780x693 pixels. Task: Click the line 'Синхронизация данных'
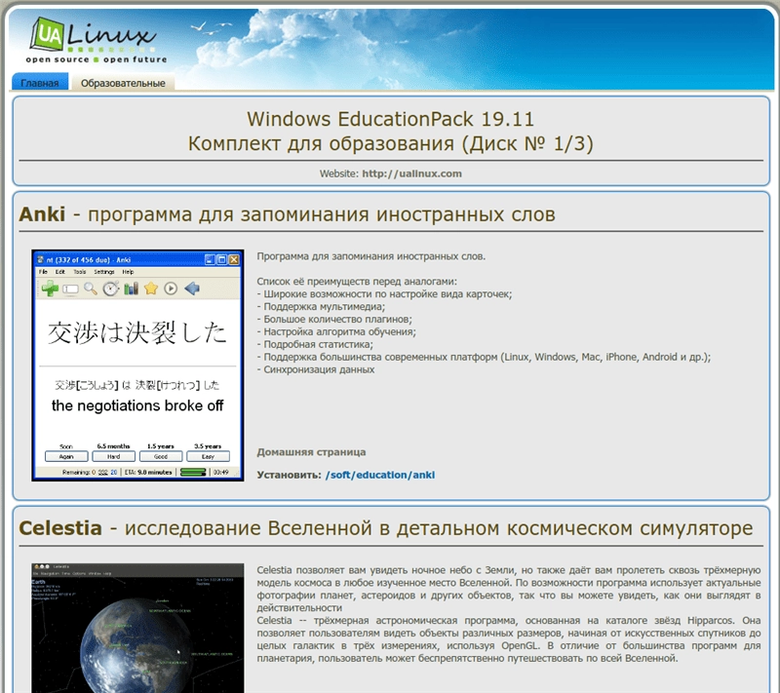coord(316,369)
